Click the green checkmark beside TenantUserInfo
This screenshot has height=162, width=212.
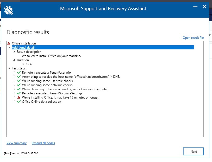[x=19, y=73]
